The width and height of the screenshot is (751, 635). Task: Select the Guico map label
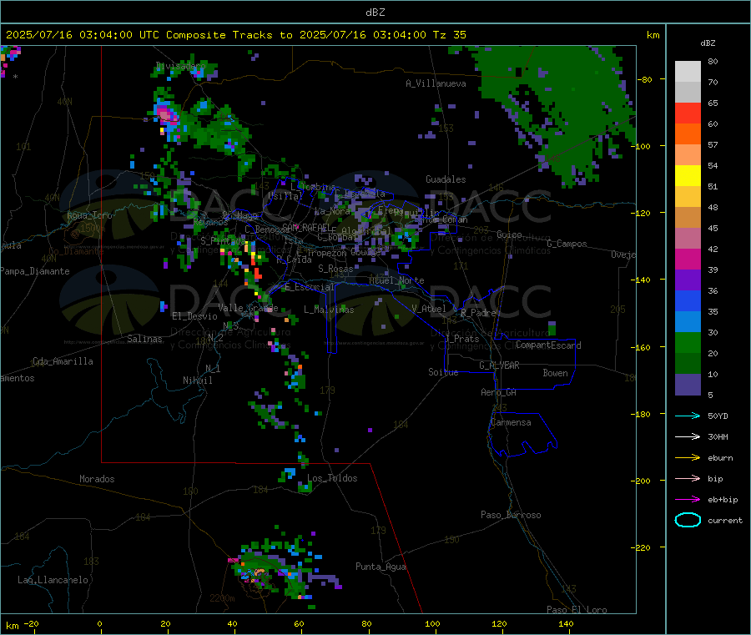(x=509, y=234)
